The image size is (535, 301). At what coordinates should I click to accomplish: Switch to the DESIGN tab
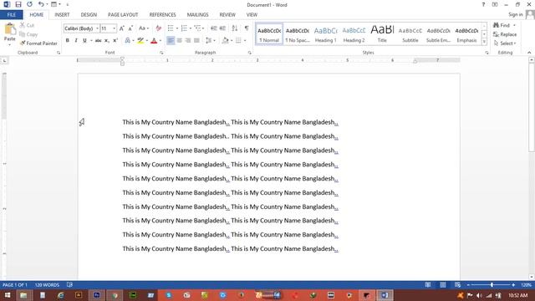point(89,15)
